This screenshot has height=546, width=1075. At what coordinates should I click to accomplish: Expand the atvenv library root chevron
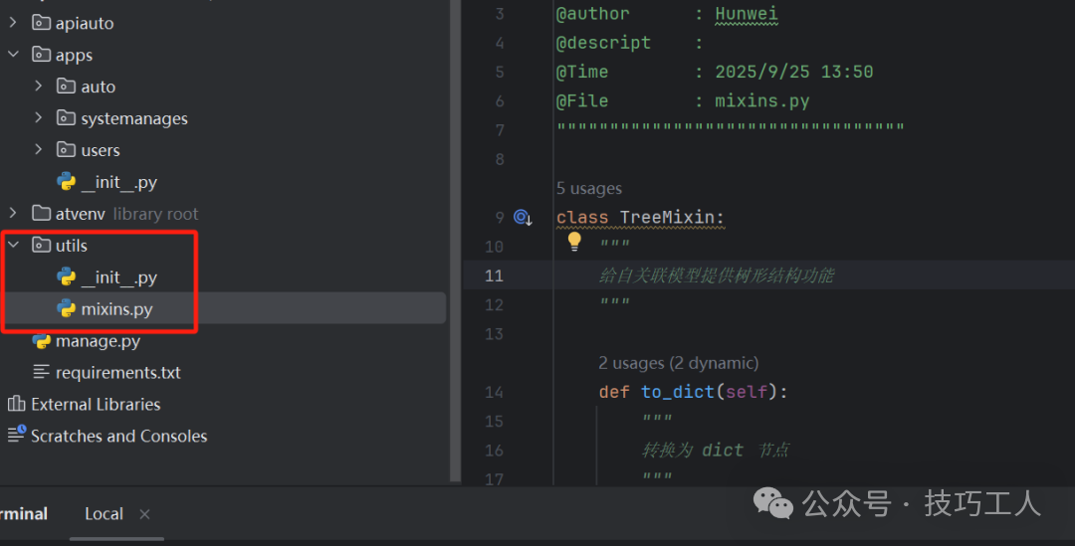13,213
